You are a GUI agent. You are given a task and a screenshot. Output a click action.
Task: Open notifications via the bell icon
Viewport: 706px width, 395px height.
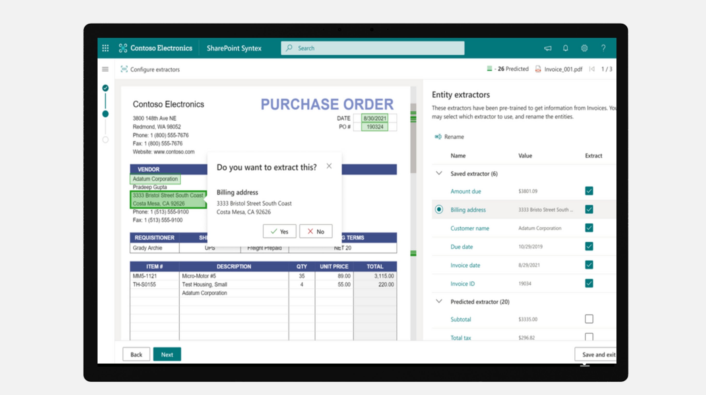click(566, 48)
